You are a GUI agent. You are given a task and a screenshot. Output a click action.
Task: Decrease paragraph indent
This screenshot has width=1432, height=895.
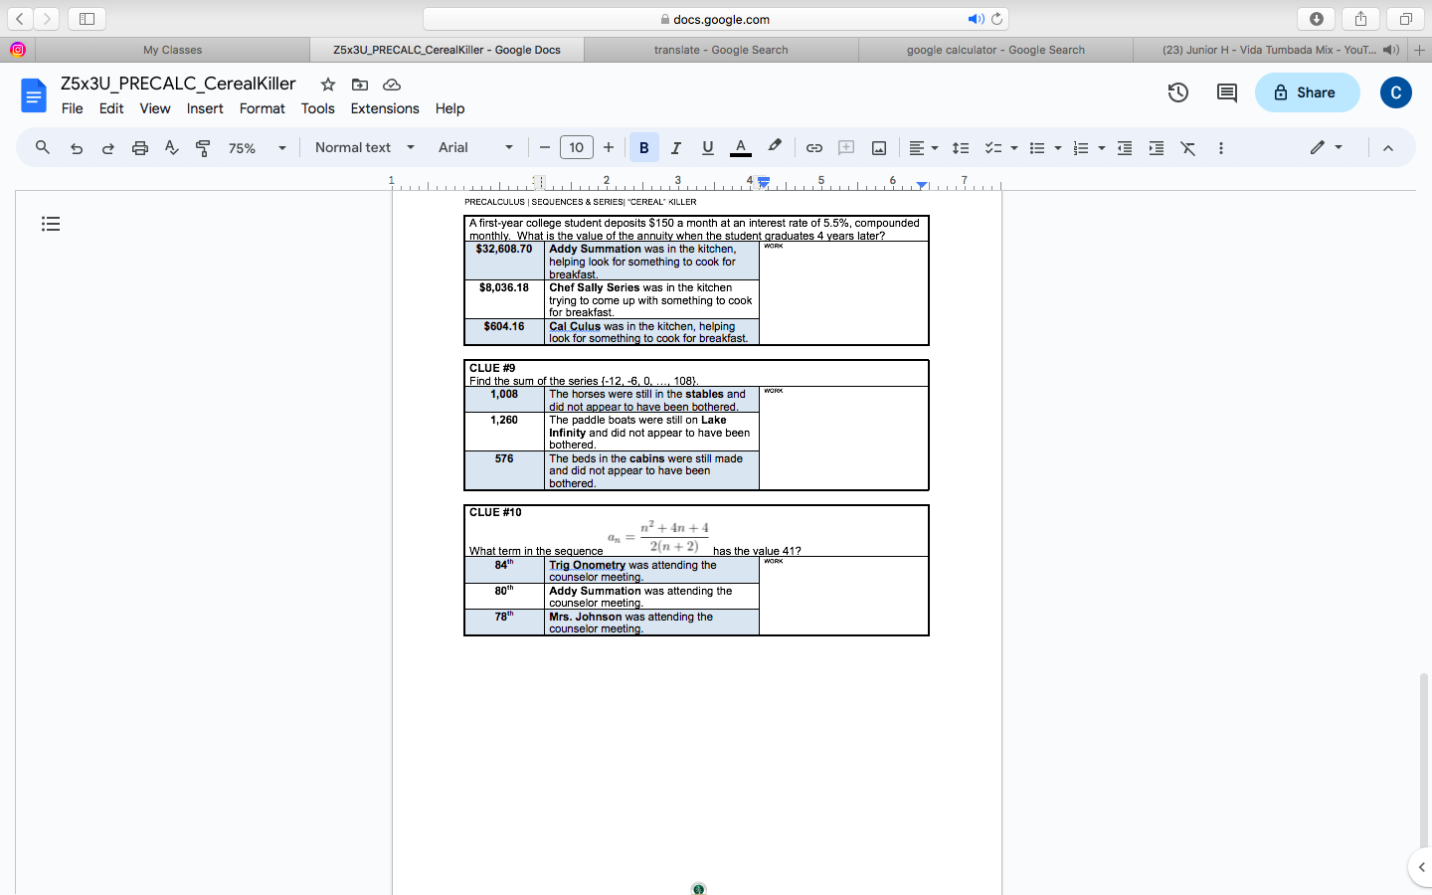(1125, 148)
